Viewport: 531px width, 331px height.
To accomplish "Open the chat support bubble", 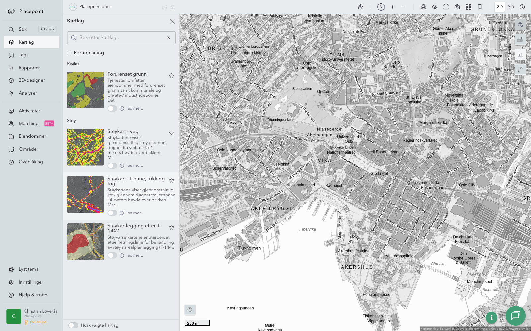I will [515, 315].
